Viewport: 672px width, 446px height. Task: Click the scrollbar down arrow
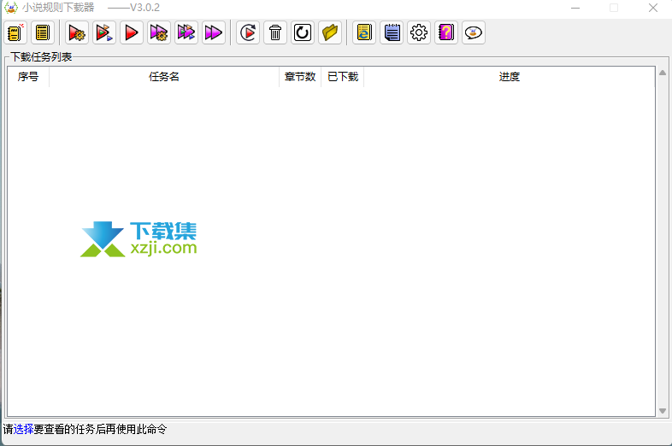pos(663,411)
